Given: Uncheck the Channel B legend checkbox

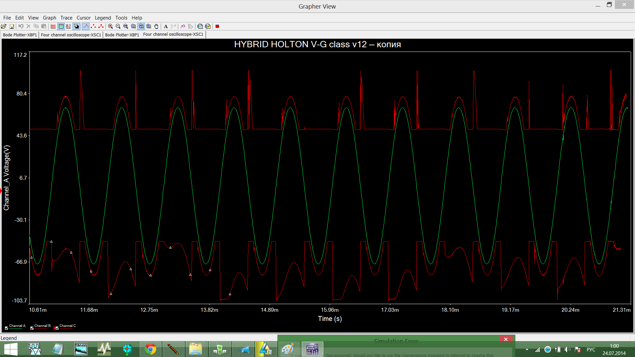Looking at the screenshot, I should pyautogui.click(x=32, y=328).
